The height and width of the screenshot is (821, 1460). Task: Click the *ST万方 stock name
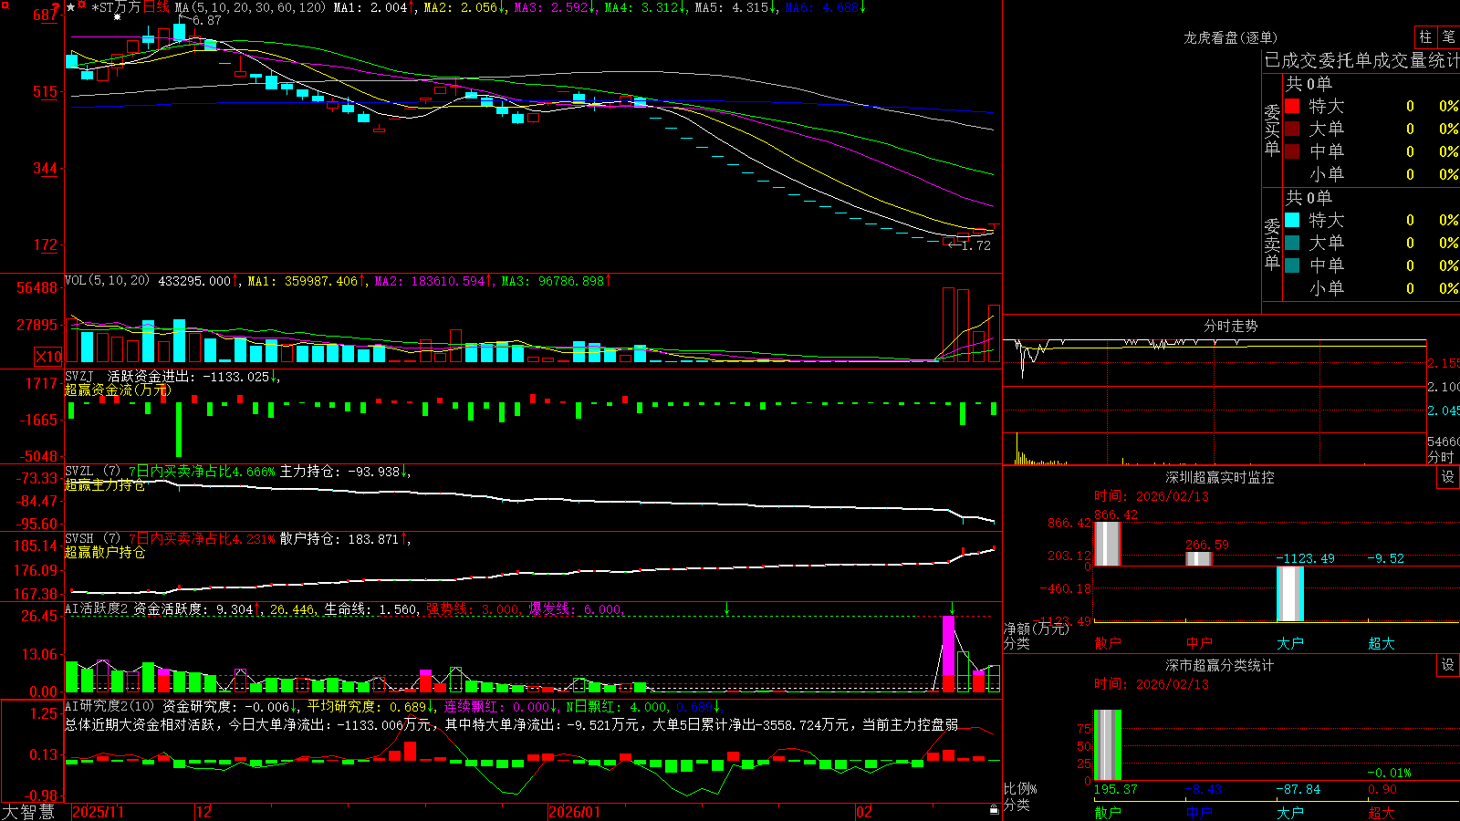pos(116,7)
